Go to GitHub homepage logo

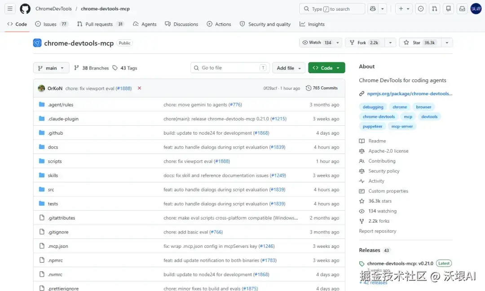(25, 9)
